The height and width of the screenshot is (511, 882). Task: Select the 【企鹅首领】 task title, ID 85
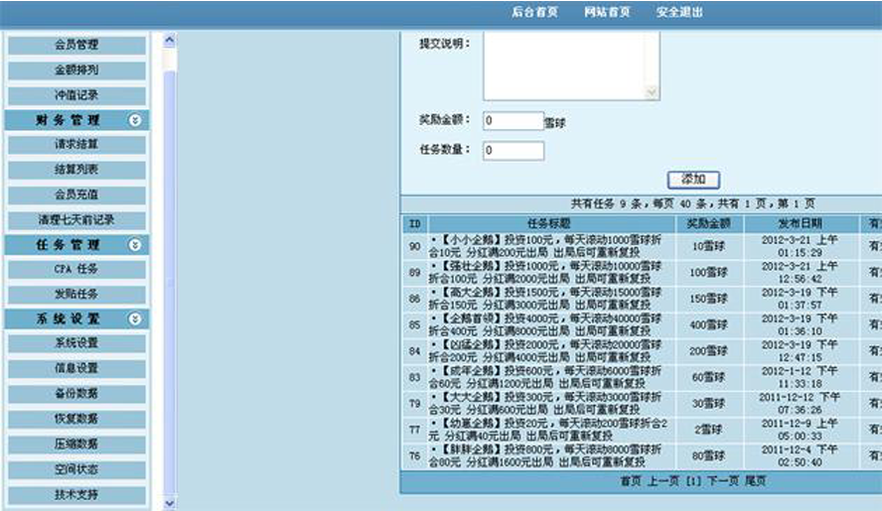[544, 324]
